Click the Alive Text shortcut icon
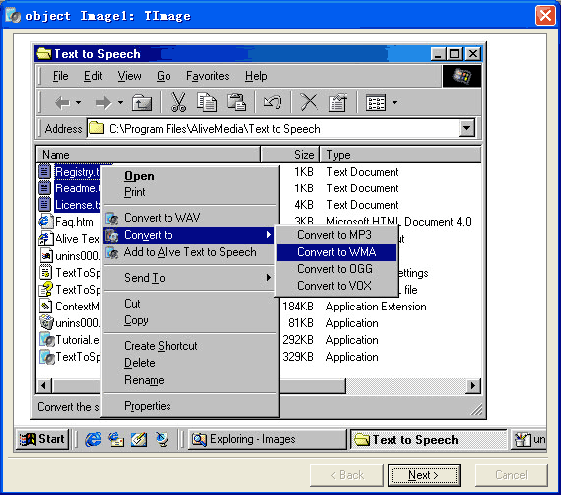This screenshot has width=561, height=495. (45, 239)
